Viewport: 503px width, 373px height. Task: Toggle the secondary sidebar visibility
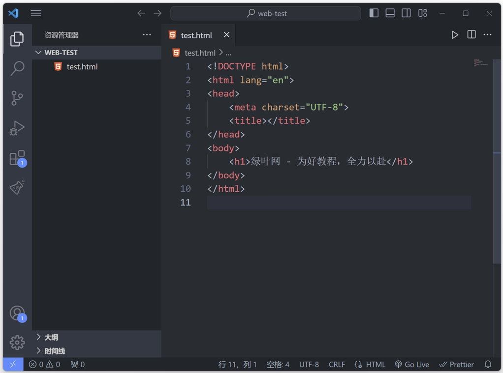point(406,13)
